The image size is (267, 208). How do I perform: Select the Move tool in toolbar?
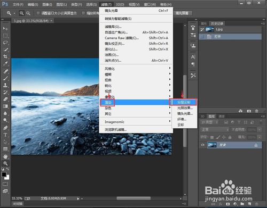pyautogui.click(x=5, y=28)
